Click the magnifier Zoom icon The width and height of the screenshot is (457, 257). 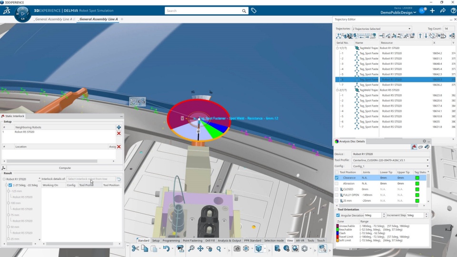pos(219,248)
